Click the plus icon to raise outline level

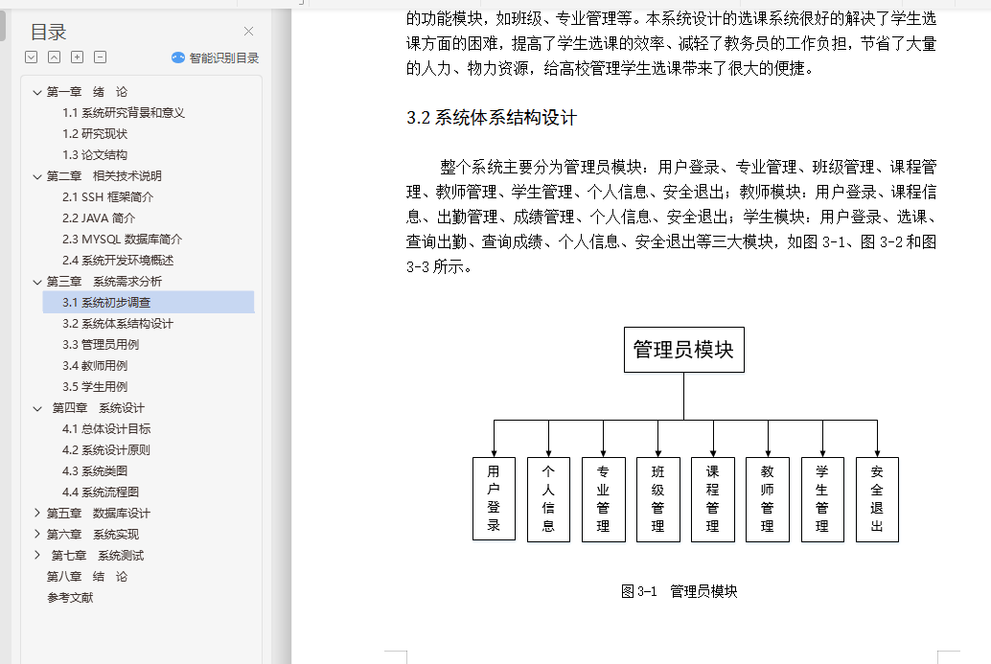click(77, 57)
